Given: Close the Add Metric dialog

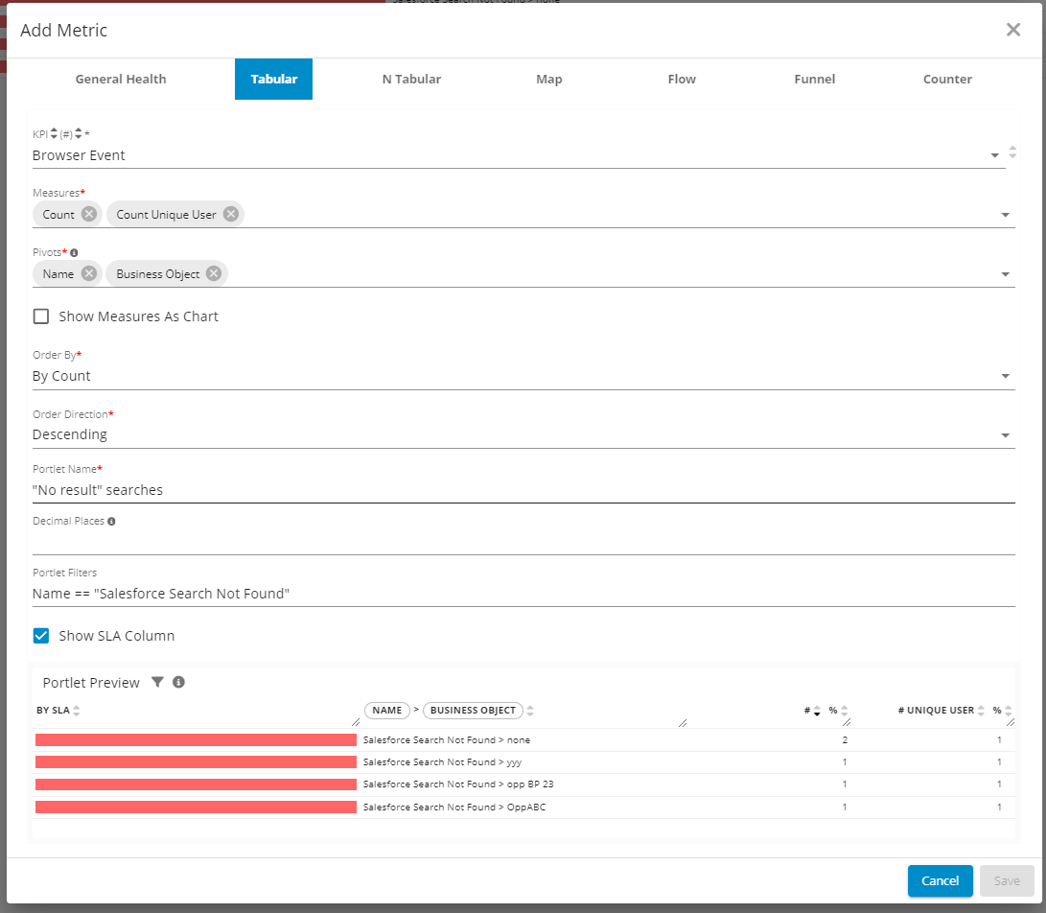Looking at the screenshot, I should [x=1012, y=30].
